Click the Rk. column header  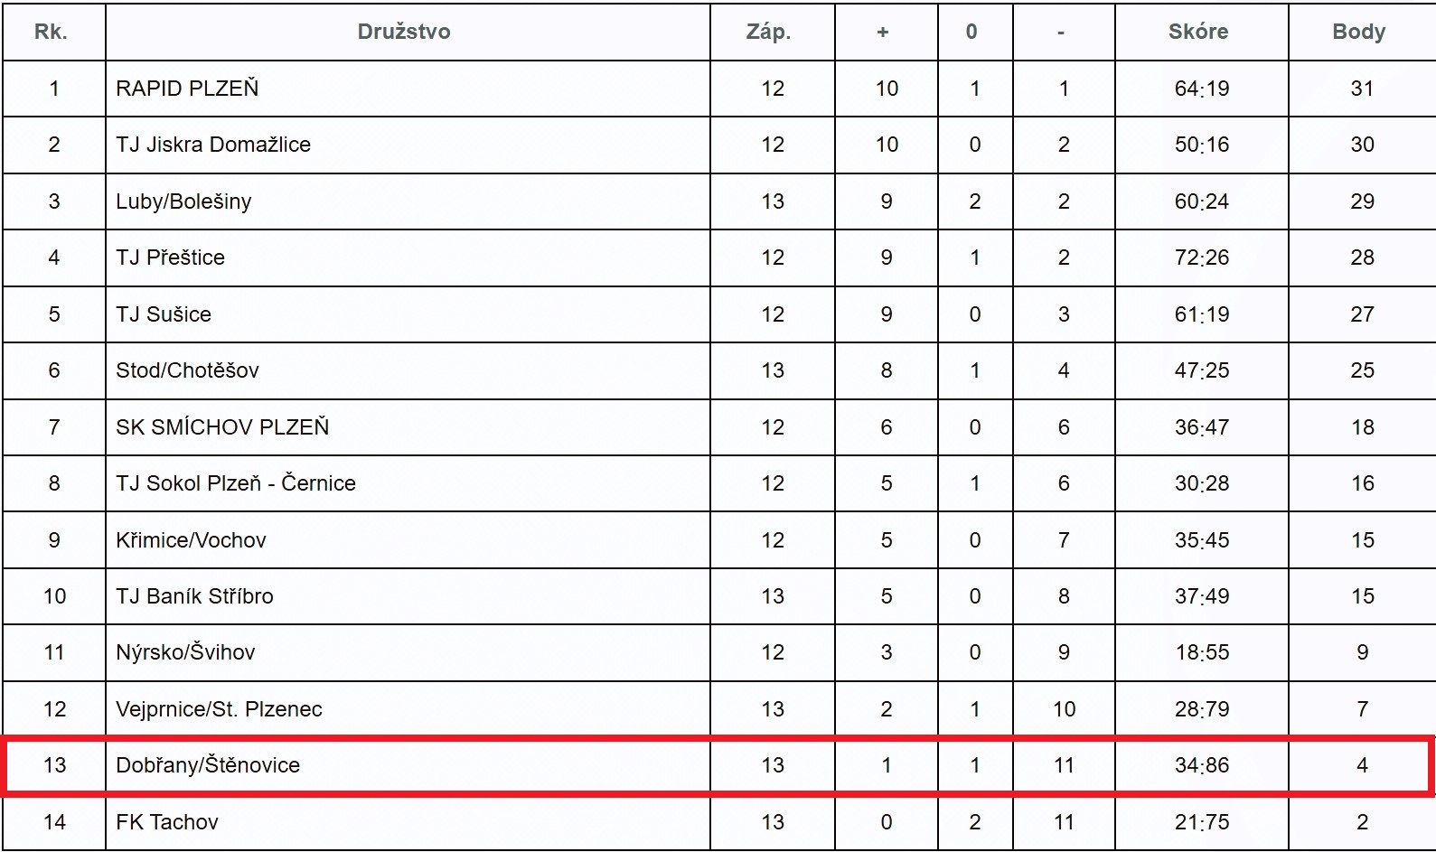click(x=51, y=32)
